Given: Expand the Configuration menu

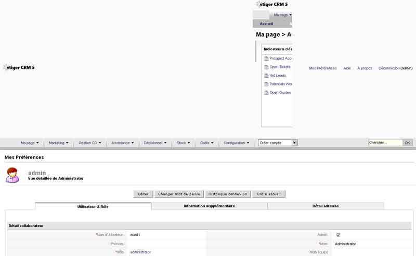Looking at the screenshot, I should click(x=237, y=143).
